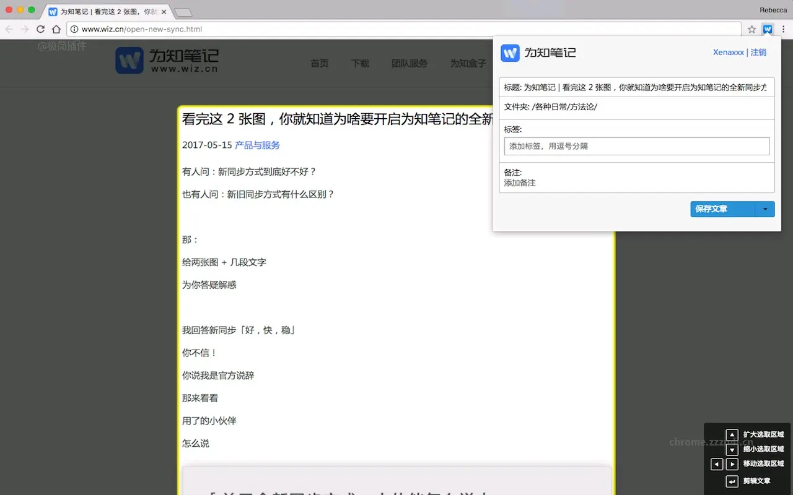Click the right-arrow 移动选取区域 icon

731,463
